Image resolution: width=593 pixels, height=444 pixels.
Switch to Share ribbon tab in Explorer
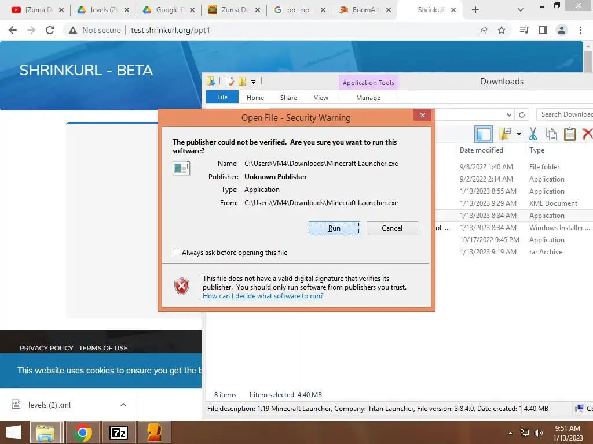point(288,97)
